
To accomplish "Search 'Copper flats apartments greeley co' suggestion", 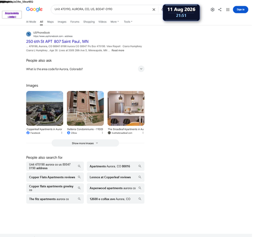I will point(55,188).
